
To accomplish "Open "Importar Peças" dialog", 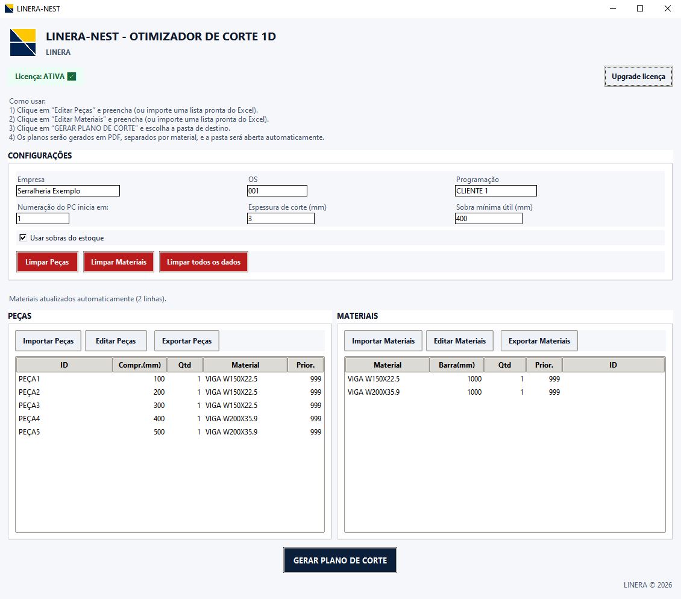I will (48, 340).
